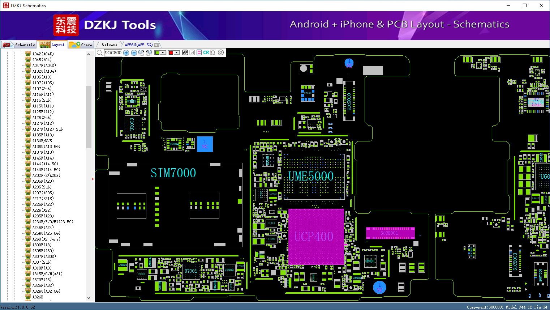
Task: Select A256U(A25 5G) in the model tree
Action: point(46,233)
